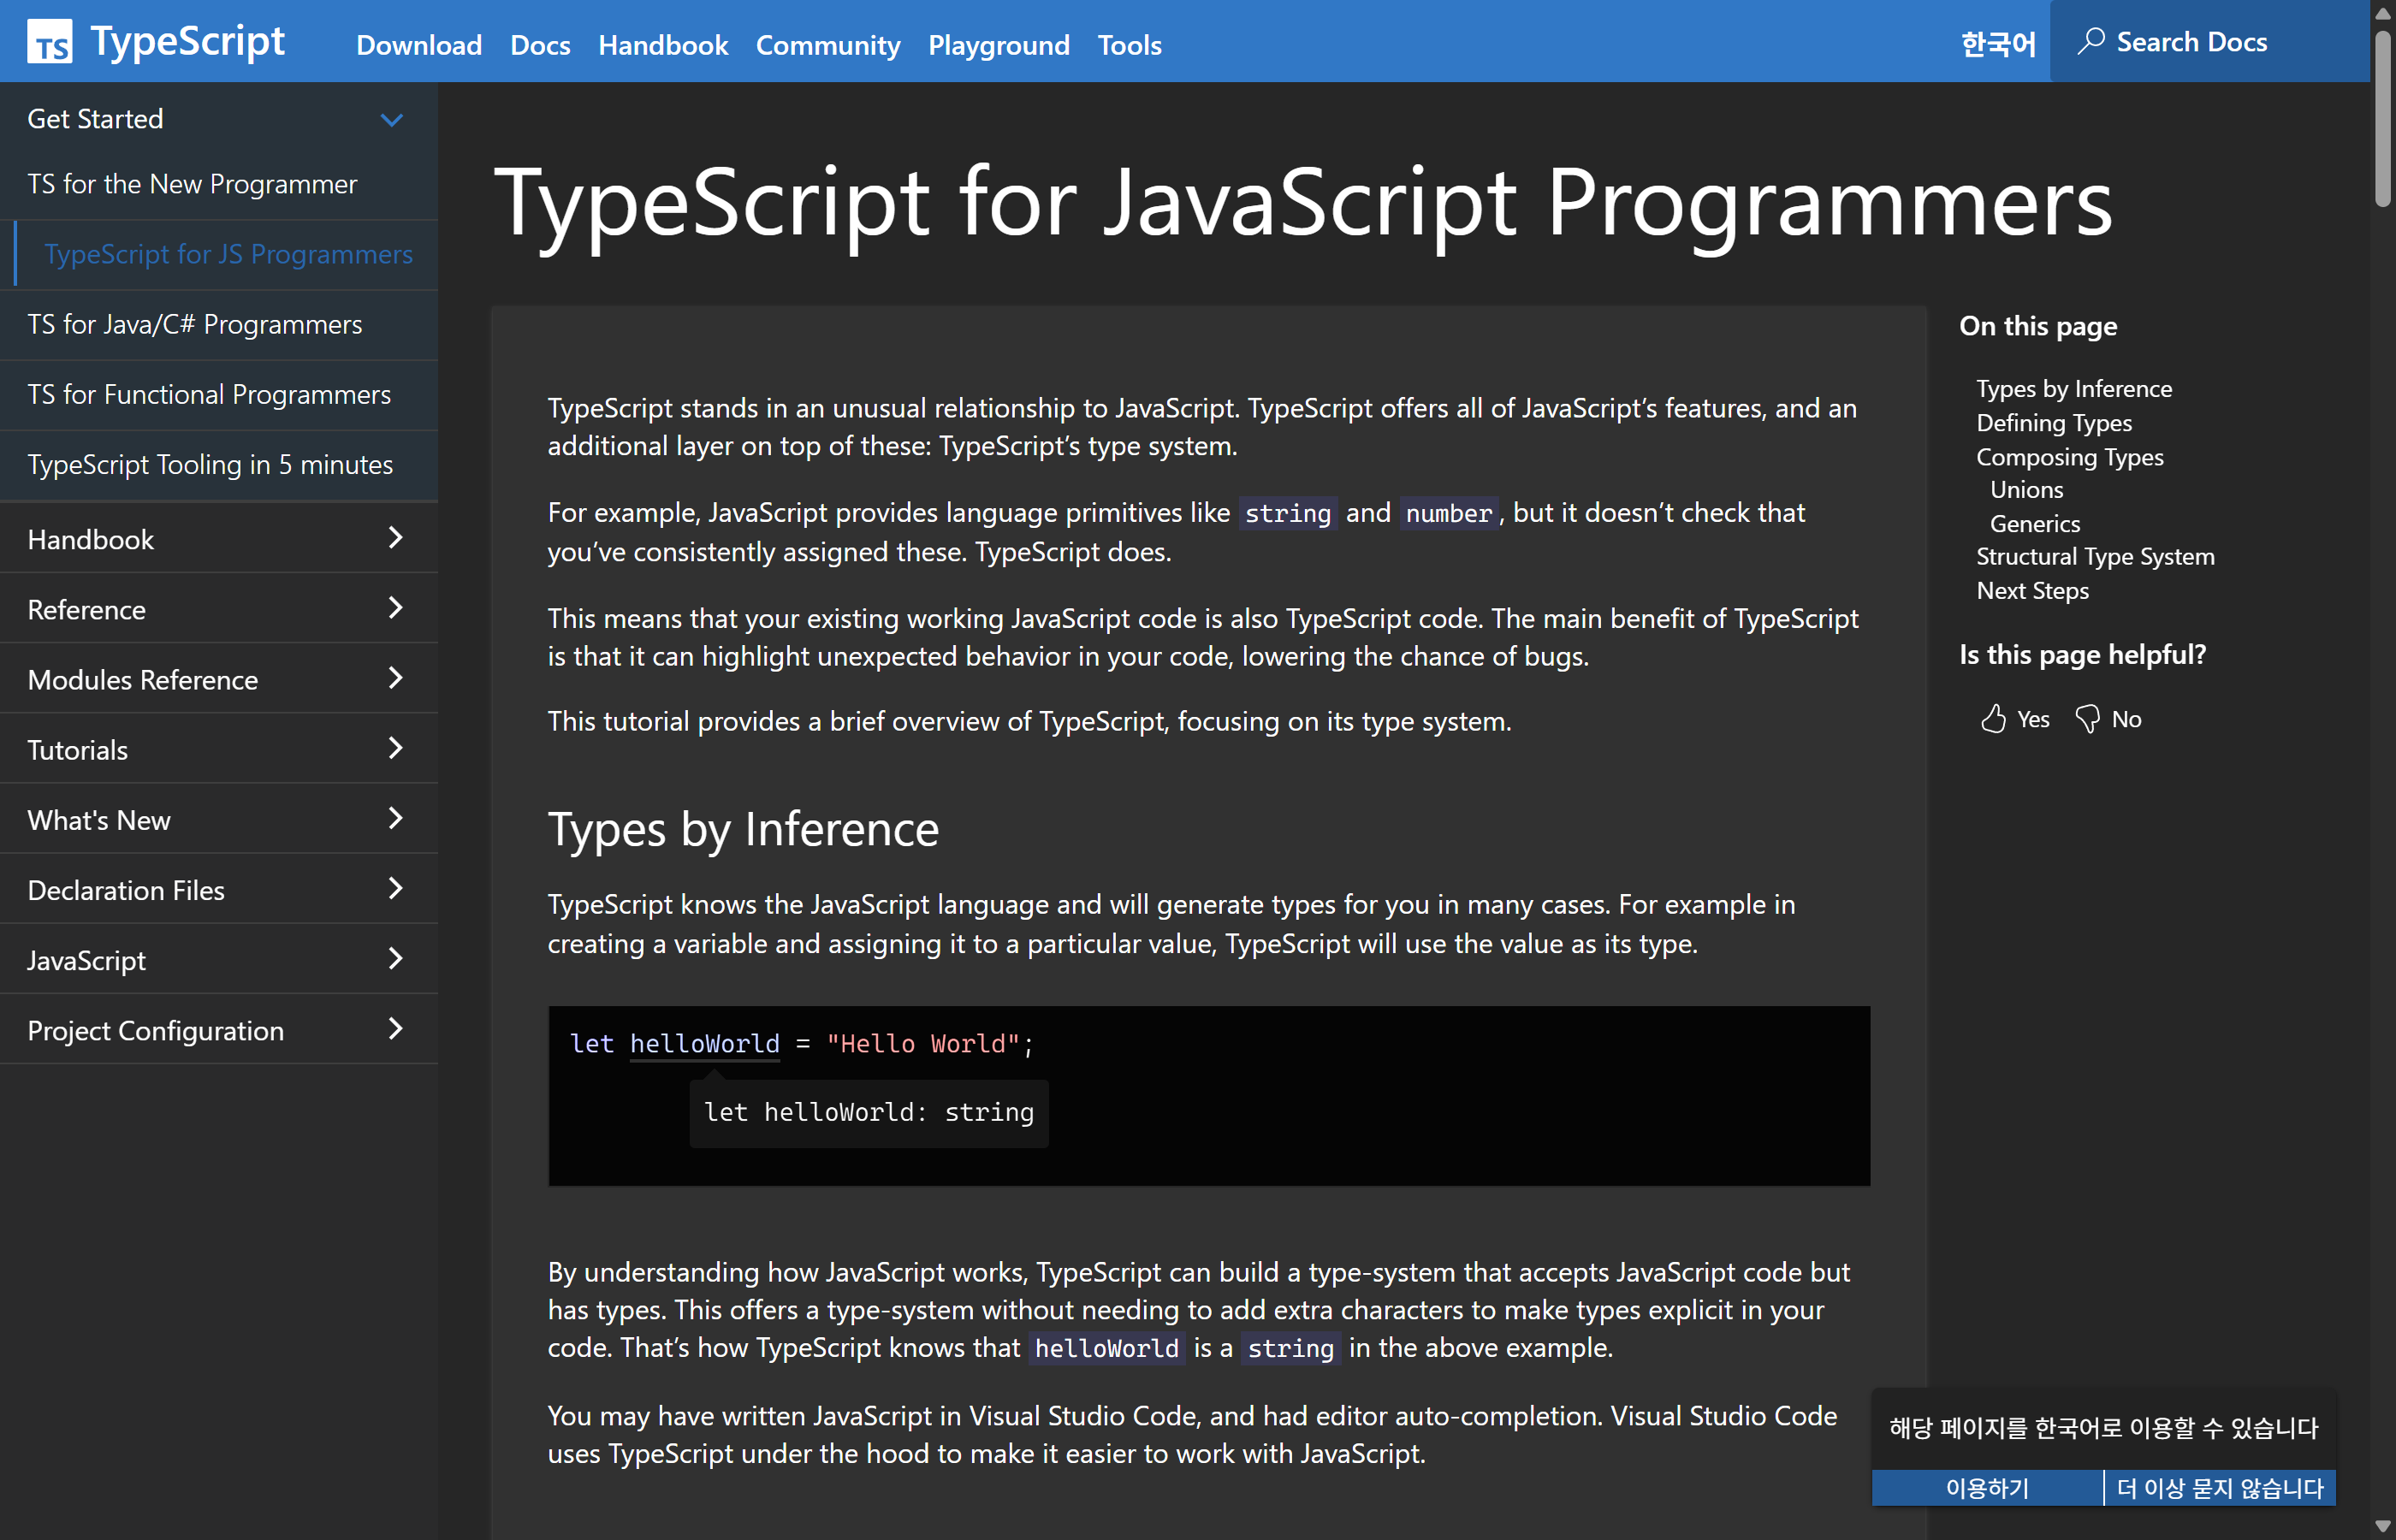Collapse the Get Started section
This screenshot has height=1540, width=2396.
coord(391,119)
